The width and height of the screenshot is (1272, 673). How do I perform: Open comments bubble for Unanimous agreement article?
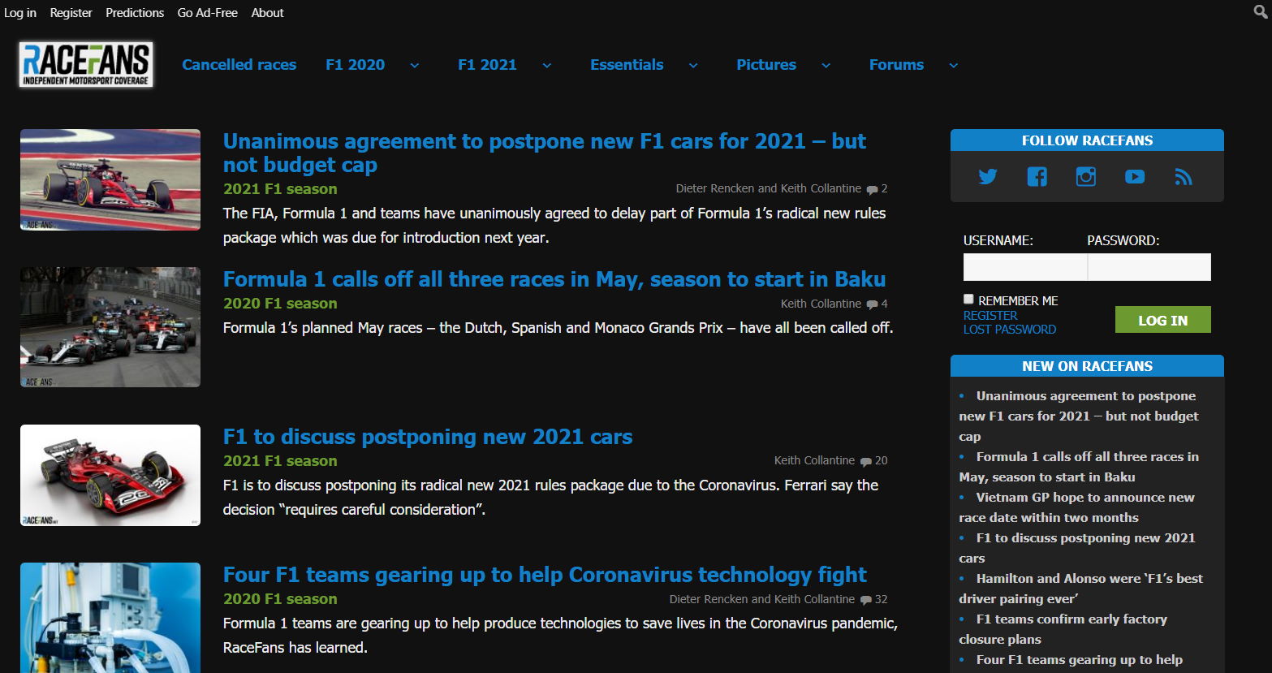[x=872, y=189]
